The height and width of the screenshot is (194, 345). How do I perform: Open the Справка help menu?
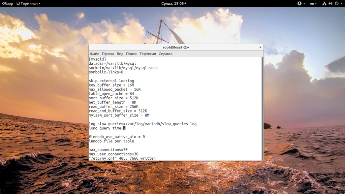[165, 54]
